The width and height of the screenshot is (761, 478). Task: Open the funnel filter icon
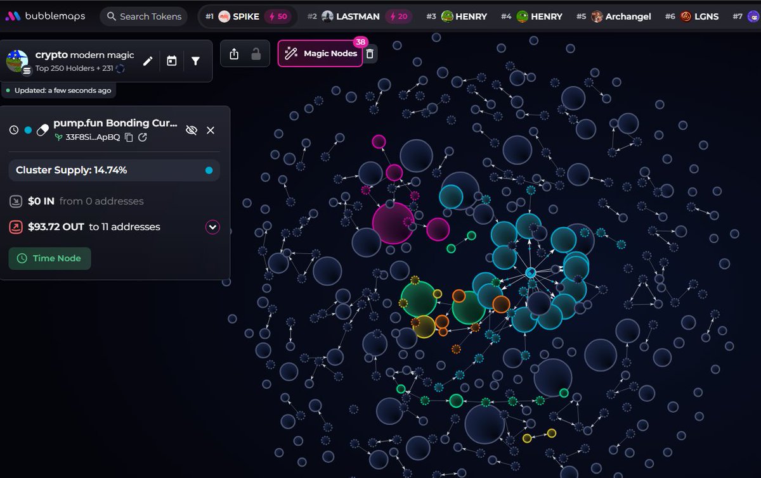click(x=195, y=61)
